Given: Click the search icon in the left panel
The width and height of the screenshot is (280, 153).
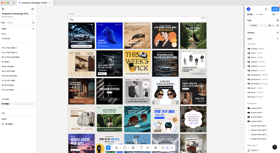Looking at the screenshot, I should click(x=33, y=23).
